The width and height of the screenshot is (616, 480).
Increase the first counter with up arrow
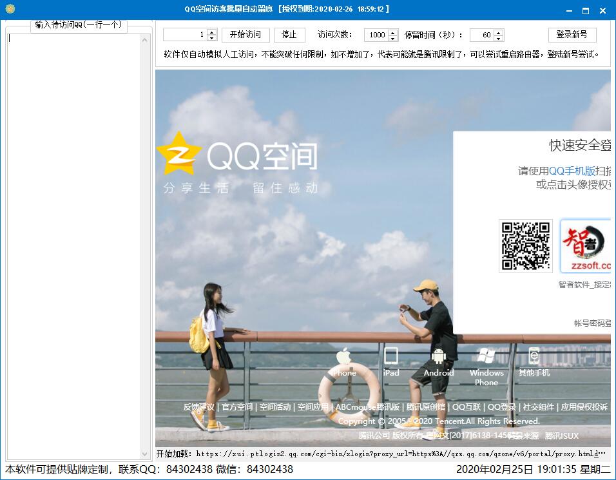211,32
